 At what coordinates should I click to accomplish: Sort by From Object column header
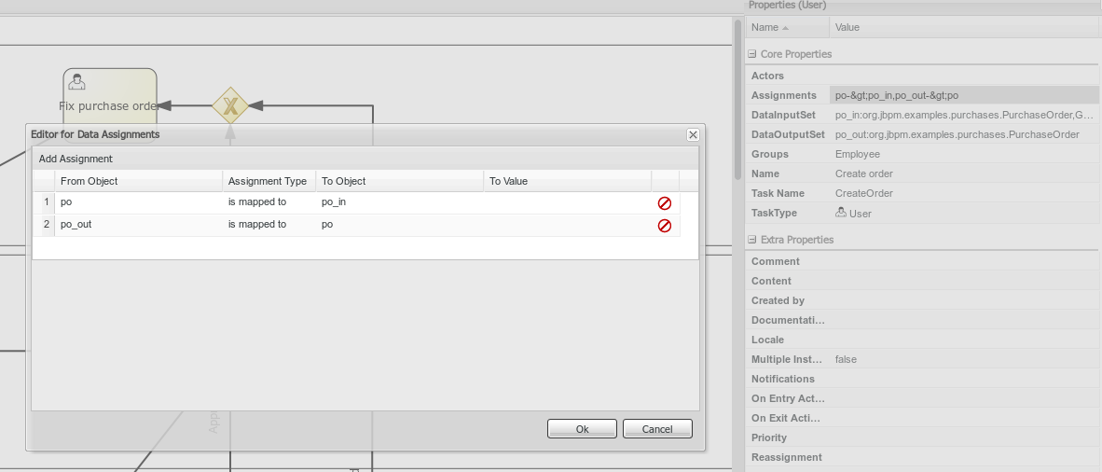click(x=139, y=181)
